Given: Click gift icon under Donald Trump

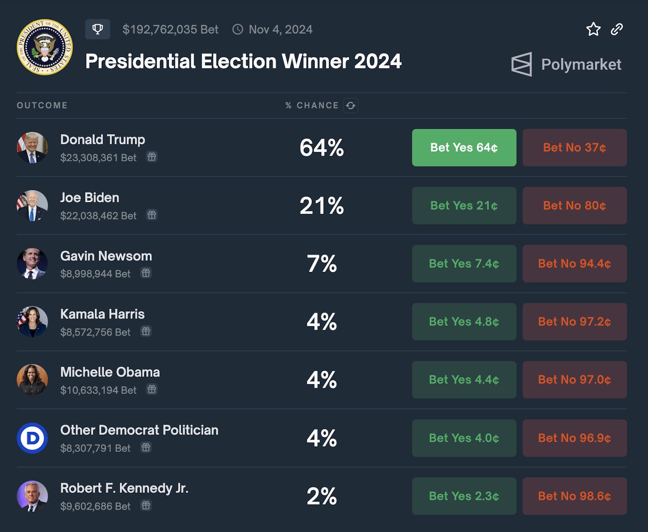Looking at the screenshot, I should (152, 157).
